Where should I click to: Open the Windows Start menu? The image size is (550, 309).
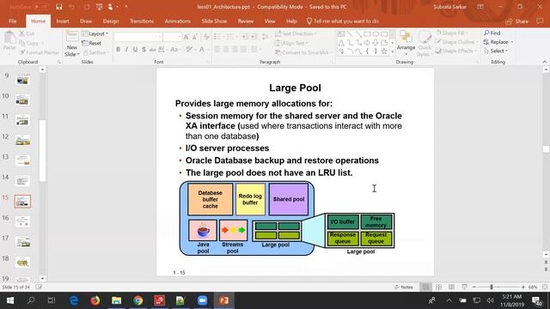9,300
